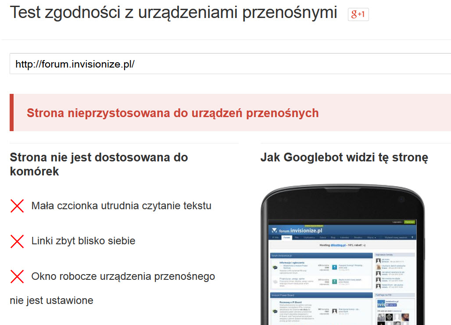Click 'Jak Googlebot widzi tę stronę' heading
The width and height of the screenshot is (451, 325).
point(344,157)
